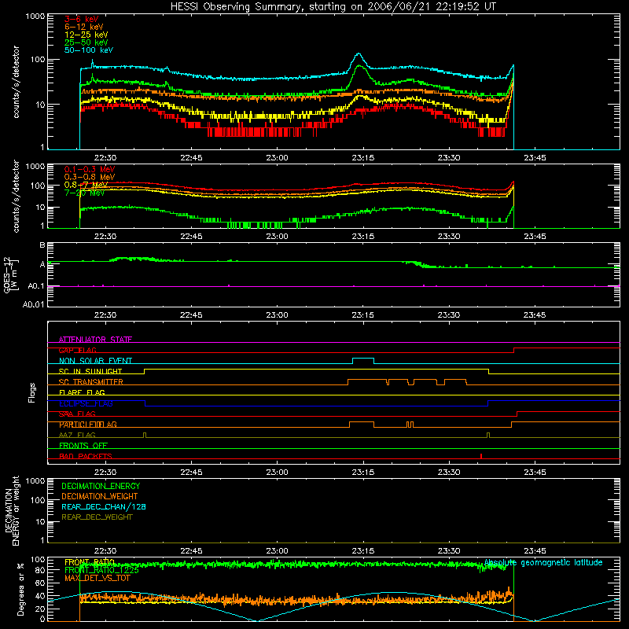
Task: Click the SC_IN_SUNLIGHT flag label
Action: (x=90, y=371)
